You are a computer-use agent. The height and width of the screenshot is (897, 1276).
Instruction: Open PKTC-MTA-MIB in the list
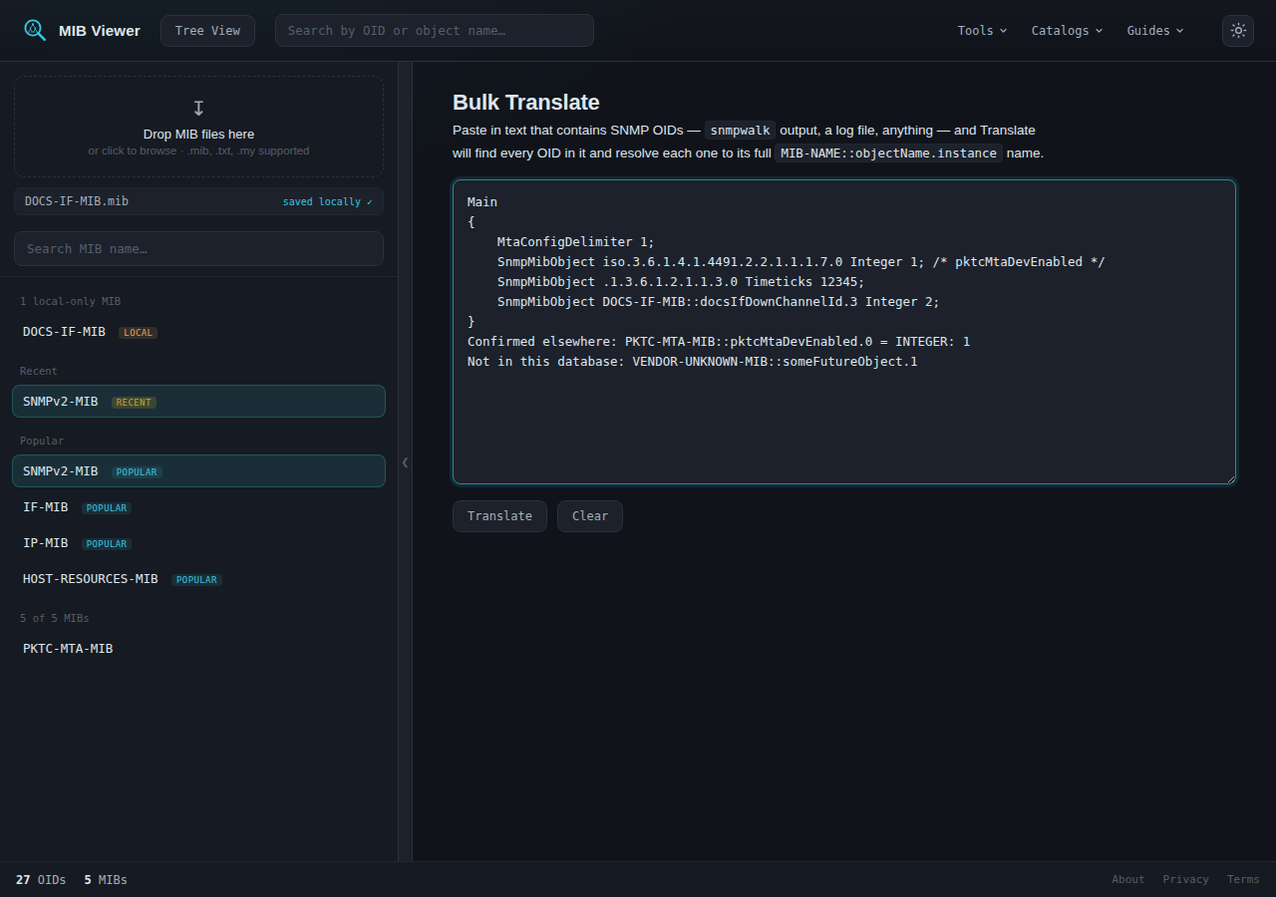[x=198, y=649]
